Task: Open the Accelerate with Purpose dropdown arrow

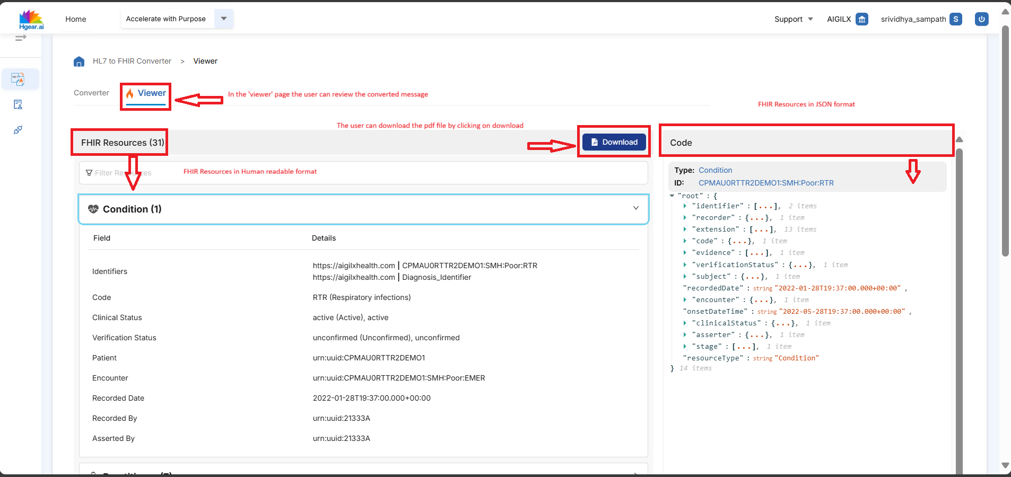Action: click(x=224, y=19)
